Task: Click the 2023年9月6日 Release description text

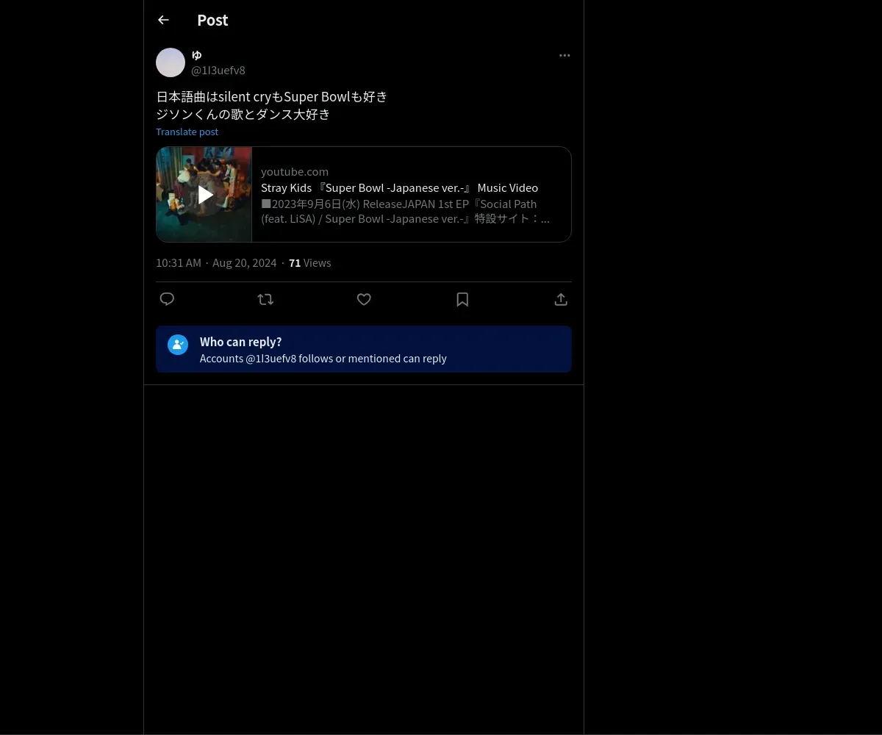Action: pyautogui.click(x=405, y=211)
